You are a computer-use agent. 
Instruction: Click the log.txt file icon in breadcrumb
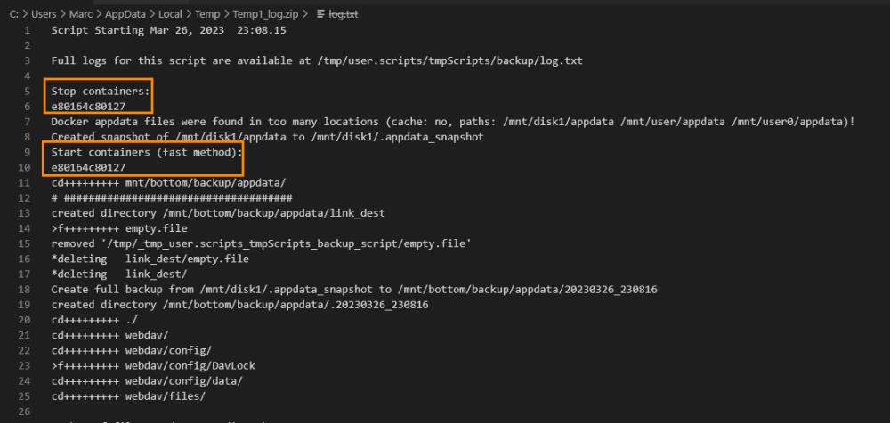(x=320, y=14)
